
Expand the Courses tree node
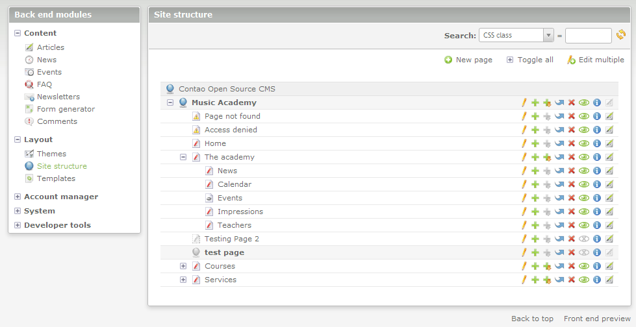click(183, 266)
